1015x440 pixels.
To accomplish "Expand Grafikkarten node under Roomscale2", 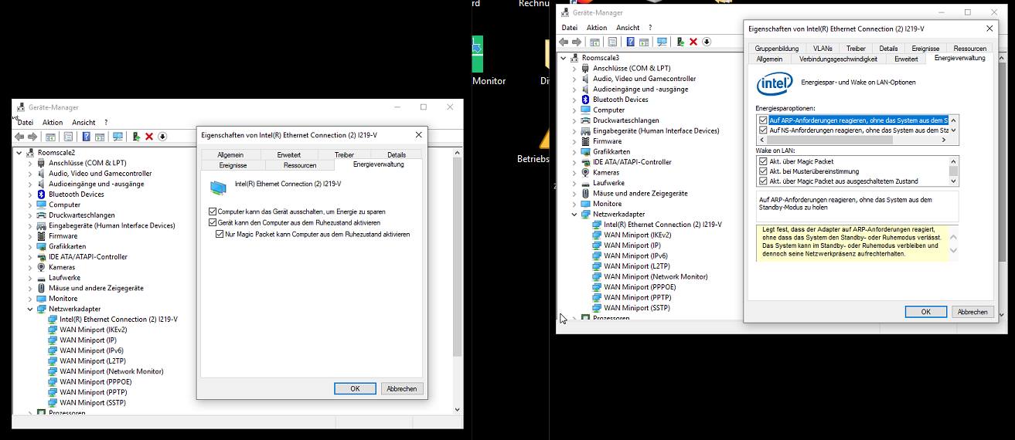I will pyautogui.click(x=30, y=246).
